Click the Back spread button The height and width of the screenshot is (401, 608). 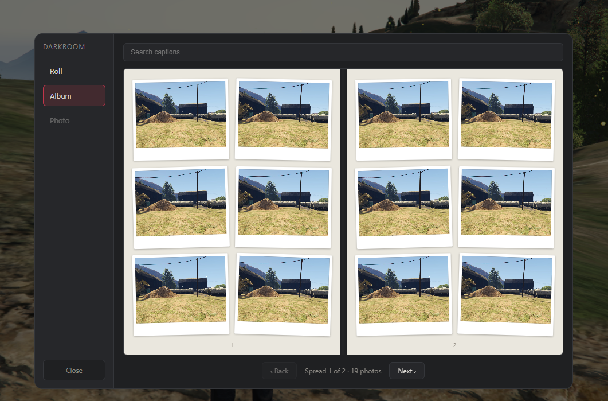pos(279,371)
